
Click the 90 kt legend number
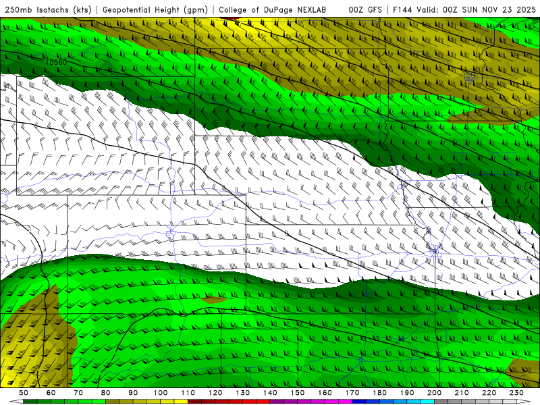click(133, 393)
